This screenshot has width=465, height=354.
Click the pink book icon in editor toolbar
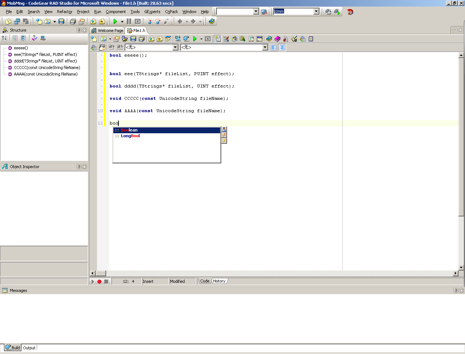tap(278, 39)
